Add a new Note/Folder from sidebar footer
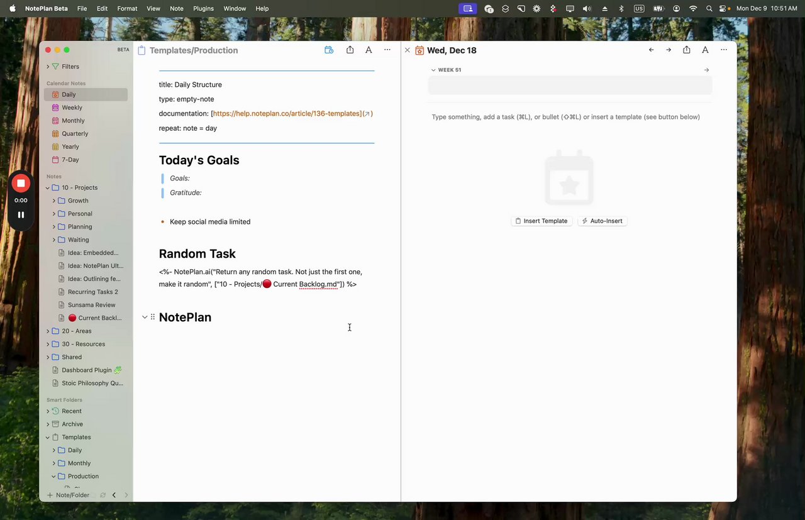Screen dimensions: 805x520 tap(69, 495)
